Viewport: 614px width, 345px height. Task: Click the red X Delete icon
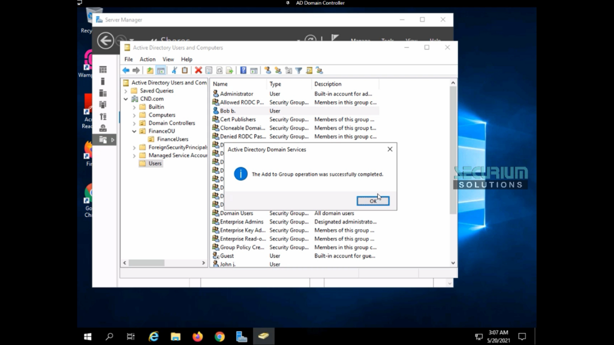[x=198, y=71]
